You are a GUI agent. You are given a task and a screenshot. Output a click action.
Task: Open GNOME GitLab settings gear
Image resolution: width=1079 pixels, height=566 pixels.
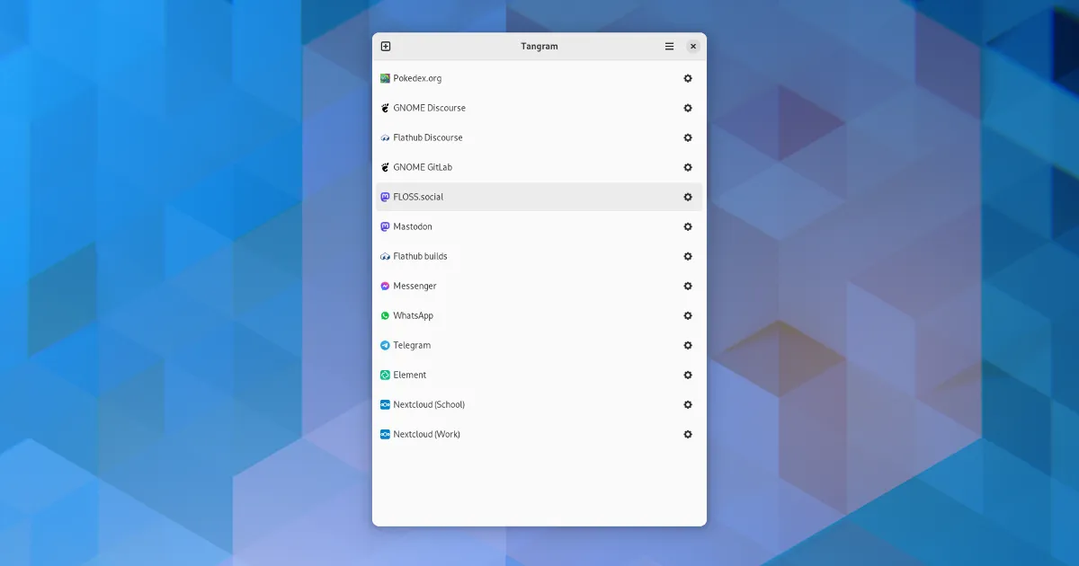point(688,167)
